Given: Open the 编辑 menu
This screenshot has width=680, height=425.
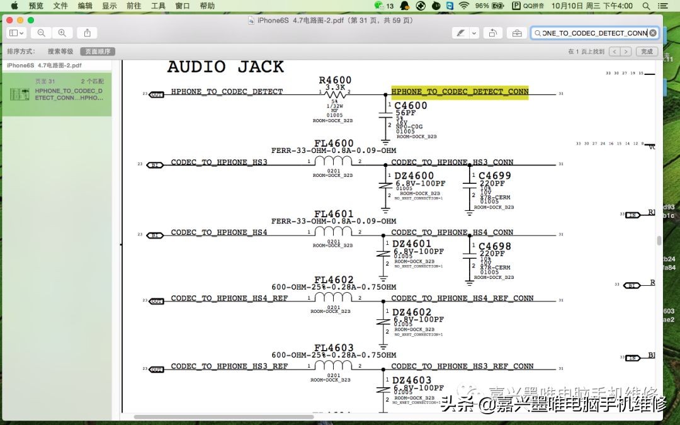Looking at the screenshot, I should pyautogui.click(x=85, y=6).
